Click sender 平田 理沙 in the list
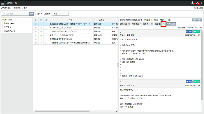The width and height of the screenshot is (204, 114). (98, 32)
